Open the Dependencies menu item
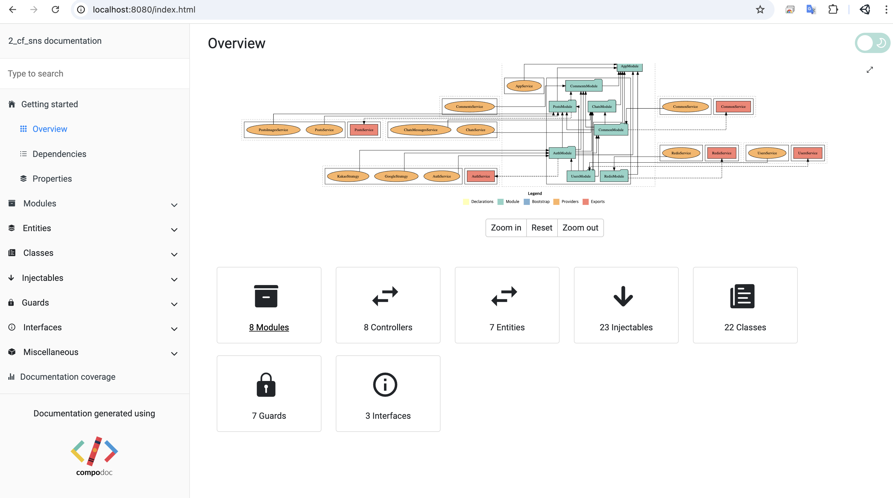Viewport: 893px width, 498px height. 59,154
